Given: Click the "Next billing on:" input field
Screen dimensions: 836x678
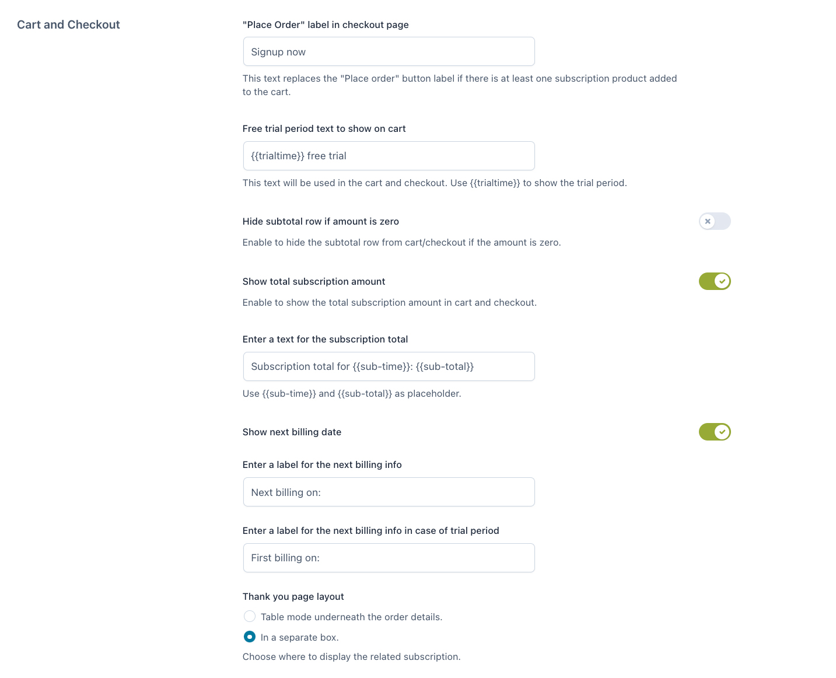Looking at the screenshot, I should (389, 492).
